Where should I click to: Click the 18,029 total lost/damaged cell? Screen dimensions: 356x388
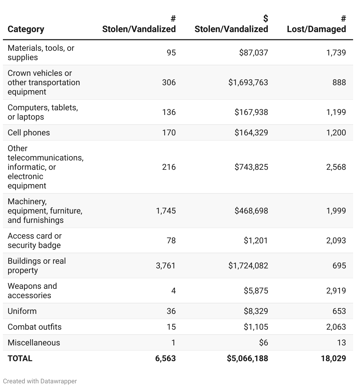coord(333,358)
